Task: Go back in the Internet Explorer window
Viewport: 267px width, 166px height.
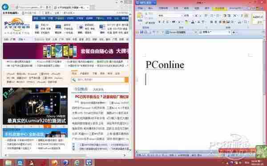Action: (x=5, y=7)
